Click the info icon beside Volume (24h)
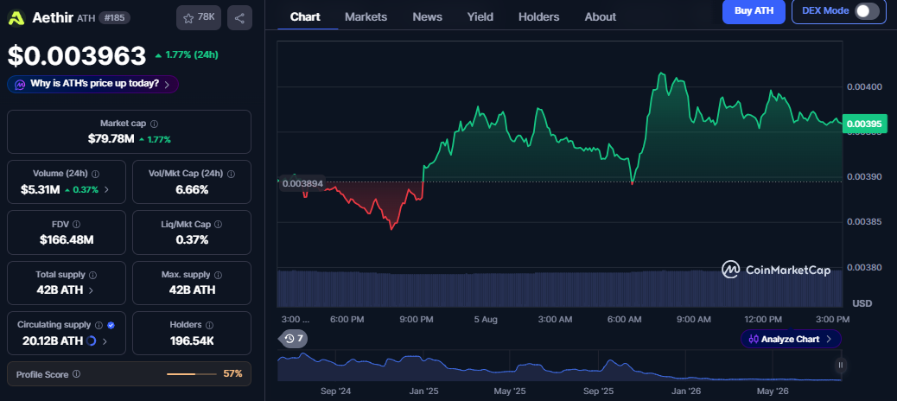The width and height of the screenshot is (897, 401). click(96, 174)
